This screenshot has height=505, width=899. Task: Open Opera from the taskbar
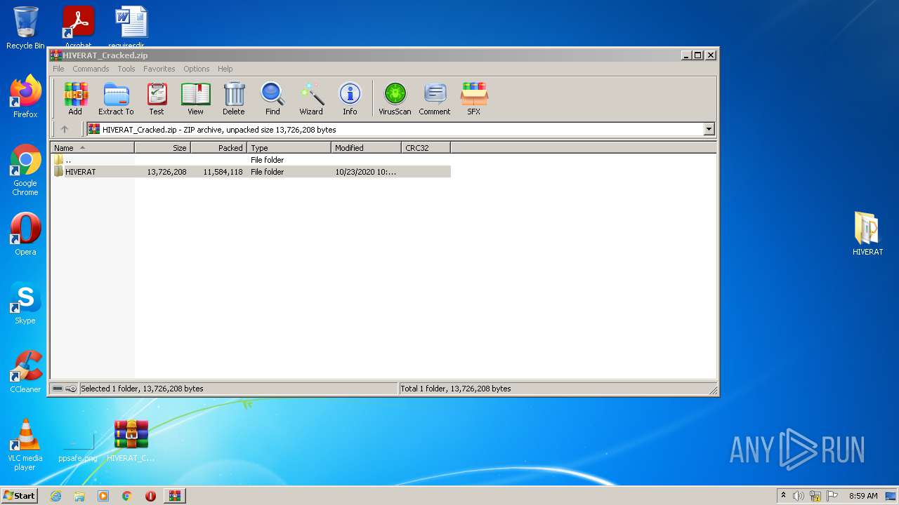(x=150, y=496)
